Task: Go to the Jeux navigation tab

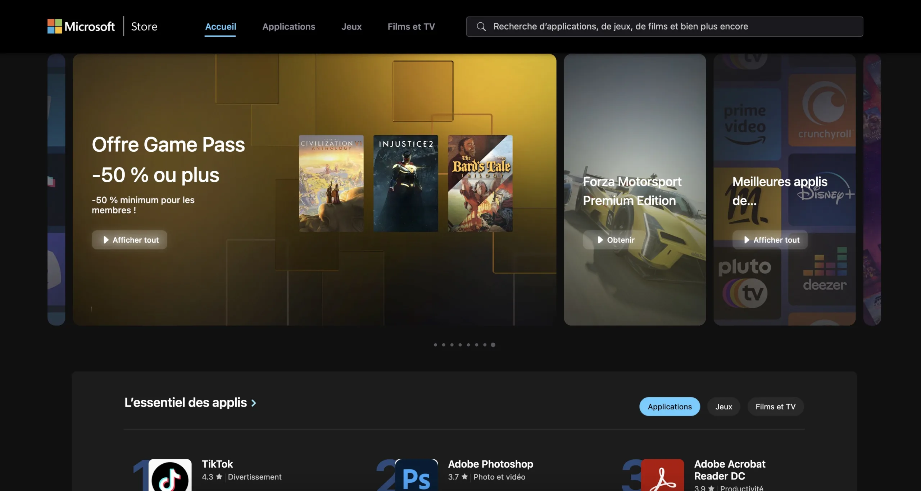Action: coord(351,26)
